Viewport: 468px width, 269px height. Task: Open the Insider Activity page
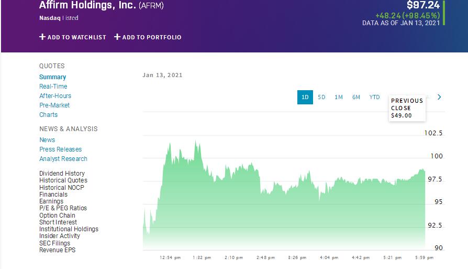point(59,236)
